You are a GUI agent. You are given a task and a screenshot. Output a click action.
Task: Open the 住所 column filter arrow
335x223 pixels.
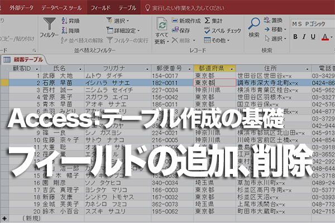click(307, 69)
